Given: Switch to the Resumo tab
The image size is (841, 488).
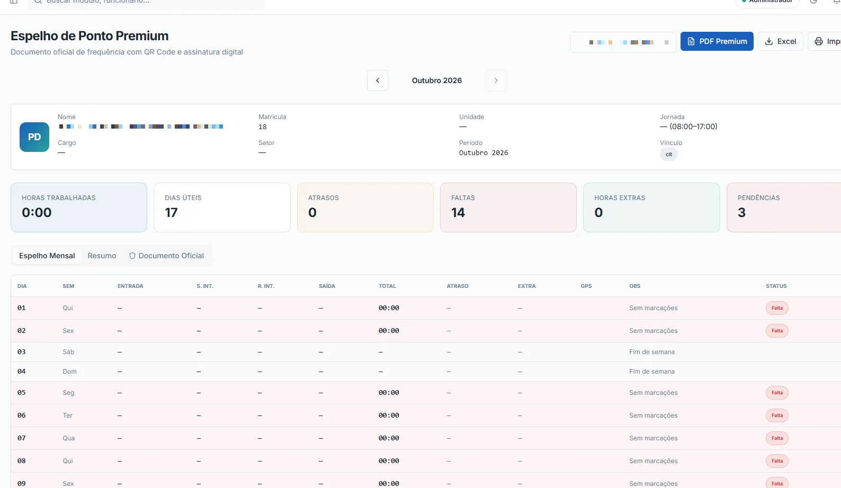Looking at the screenshot, I should 102,256.
